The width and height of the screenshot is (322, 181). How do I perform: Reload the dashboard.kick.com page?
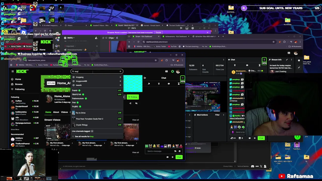click(x=138, y=42)
